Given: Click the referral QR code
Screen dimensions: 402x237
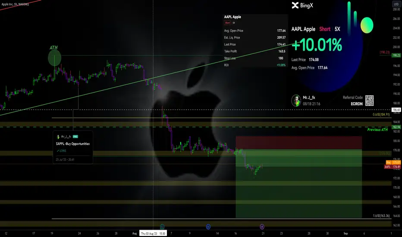Looking at the screenshot, I should tap(370, 100).
